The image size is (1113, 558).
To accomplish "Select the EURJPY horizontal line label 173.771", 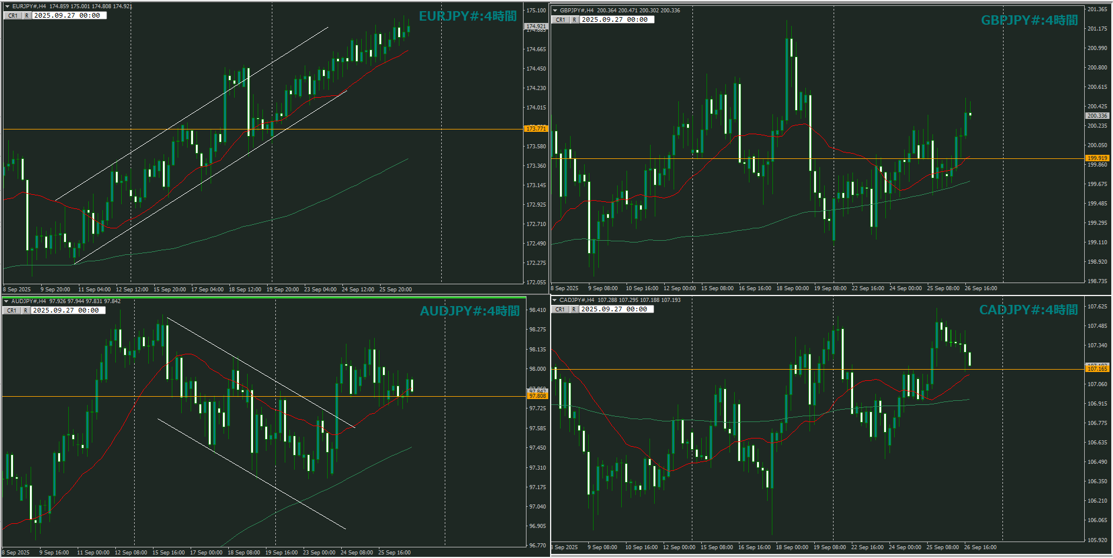I will pyautogui.click(x=535, y=129).
